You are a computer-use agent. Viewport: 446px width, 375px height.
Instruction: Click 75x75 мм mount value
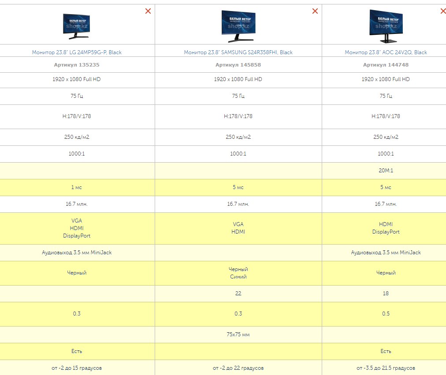tap(238, 334)
